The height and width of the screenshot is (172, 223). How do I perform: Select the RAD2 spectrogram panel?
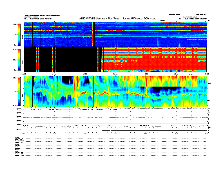point(115,35)
